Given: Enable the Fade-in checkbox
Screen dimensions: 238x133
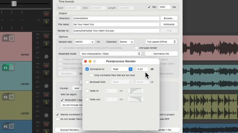Looking at the screenshot, I should pyautogui.click(x=87, y=91).
